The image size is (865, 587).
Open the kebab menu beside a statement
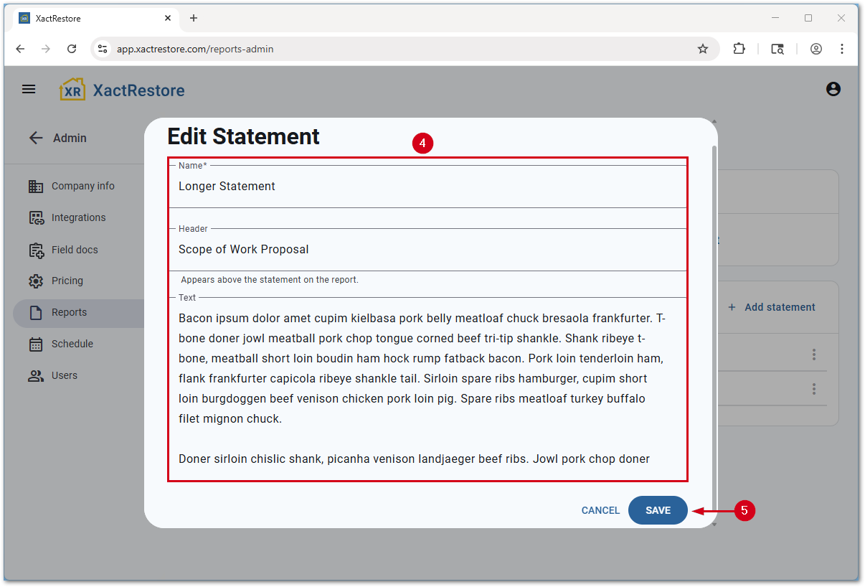point(814,354)
